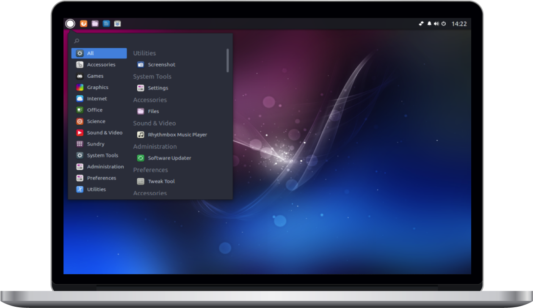This screenshot has height=308, width=533.
Task: Open the network status icon in the tray
Action: coord(421,23)
